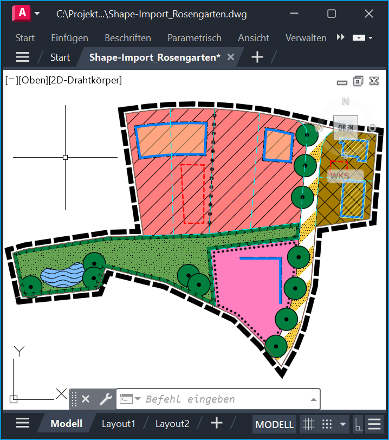Image resolution: width=389 pixels, height=440 pixels.
Task: Click the MODELL space button
Action: point(274,424)
